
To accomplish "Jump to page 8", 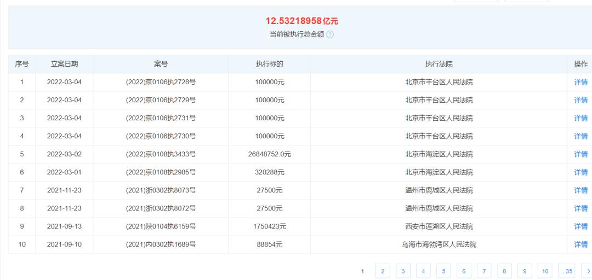I will coord(504,271).
